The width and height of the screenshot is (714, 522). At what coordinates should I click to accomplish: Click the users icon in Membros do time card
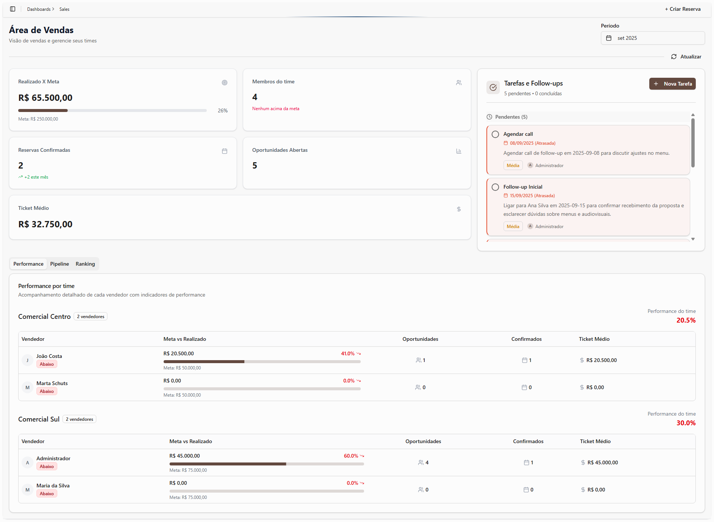coord(459,83)
